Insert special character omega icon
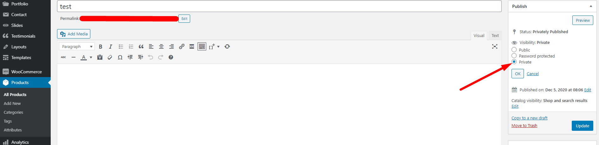 pyautogui.click(x=120, y=57)
